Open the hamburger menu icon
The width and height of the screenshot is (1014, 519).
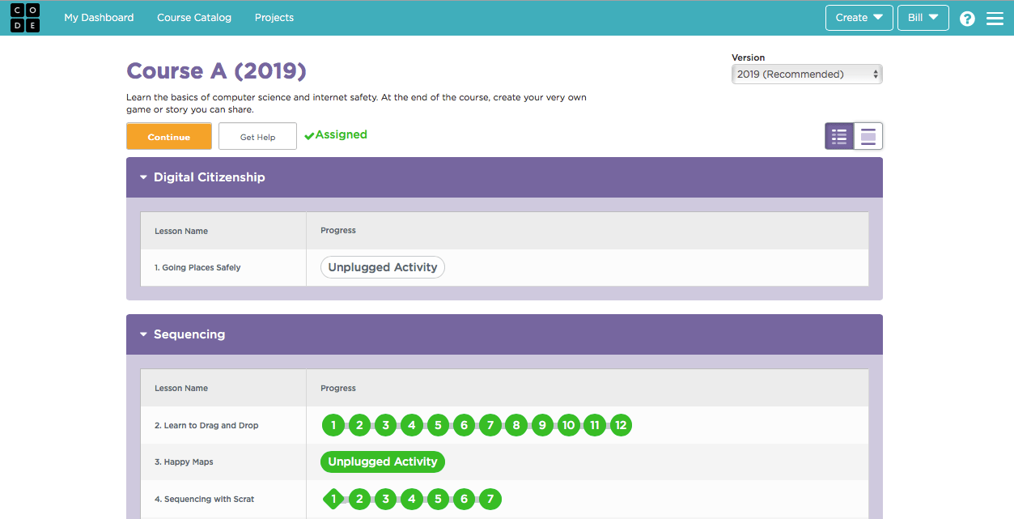[x=995, y=17]
